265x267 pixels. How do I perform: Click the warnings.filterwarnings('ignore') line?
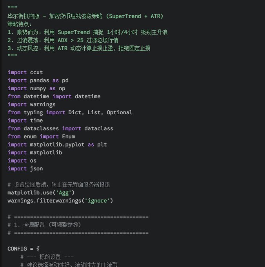[60, 201]
